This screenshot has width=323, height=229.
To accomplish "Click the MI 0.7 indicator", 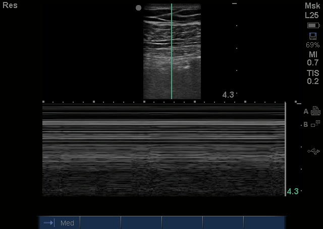I will (x=312, y=58).
